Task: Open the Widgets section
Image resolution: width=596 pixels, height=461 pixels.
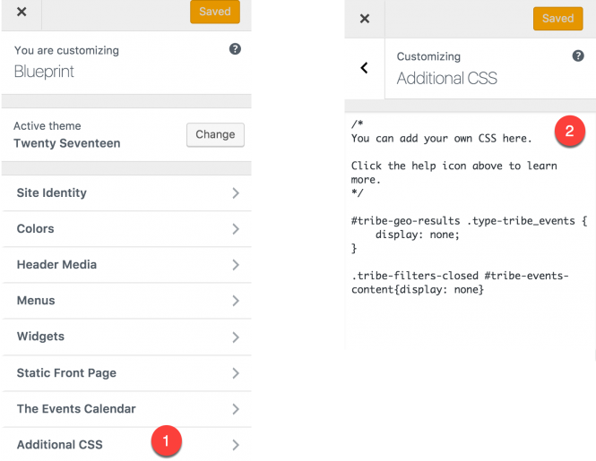Action: point(40,337)
